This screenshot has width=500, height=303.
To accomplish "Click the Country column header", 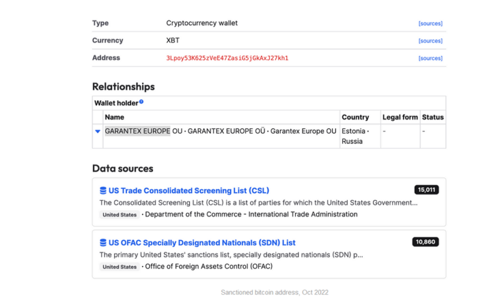I will click(x=355, y=117).
